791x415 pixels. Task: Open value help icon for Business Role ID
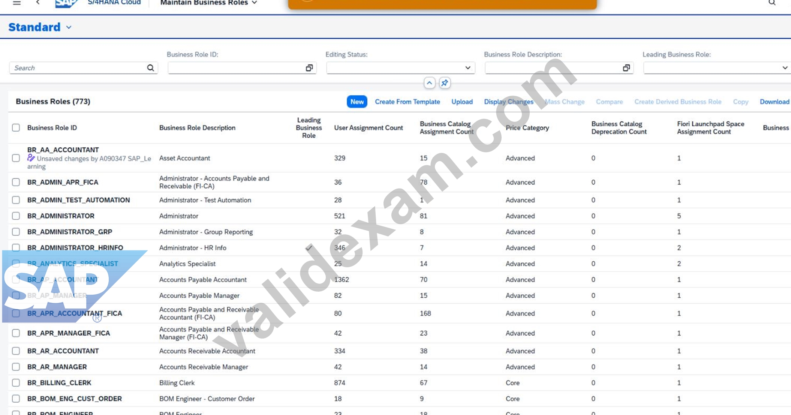[x=309, y=68]
